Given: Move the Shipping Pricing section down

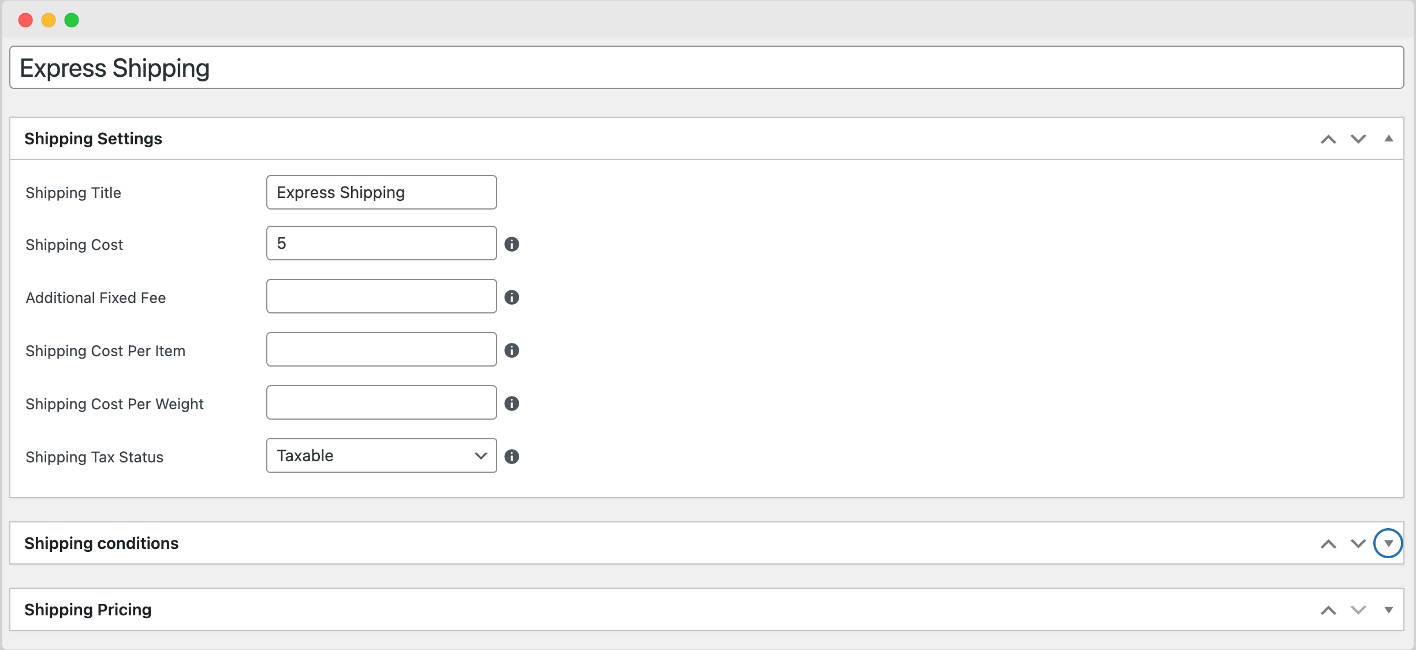Looking at the screenshot, I should point(1358,610).
